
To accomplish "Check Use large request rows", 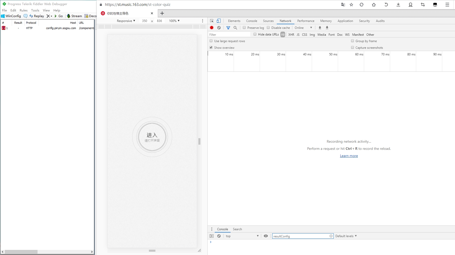I will 211,41.
